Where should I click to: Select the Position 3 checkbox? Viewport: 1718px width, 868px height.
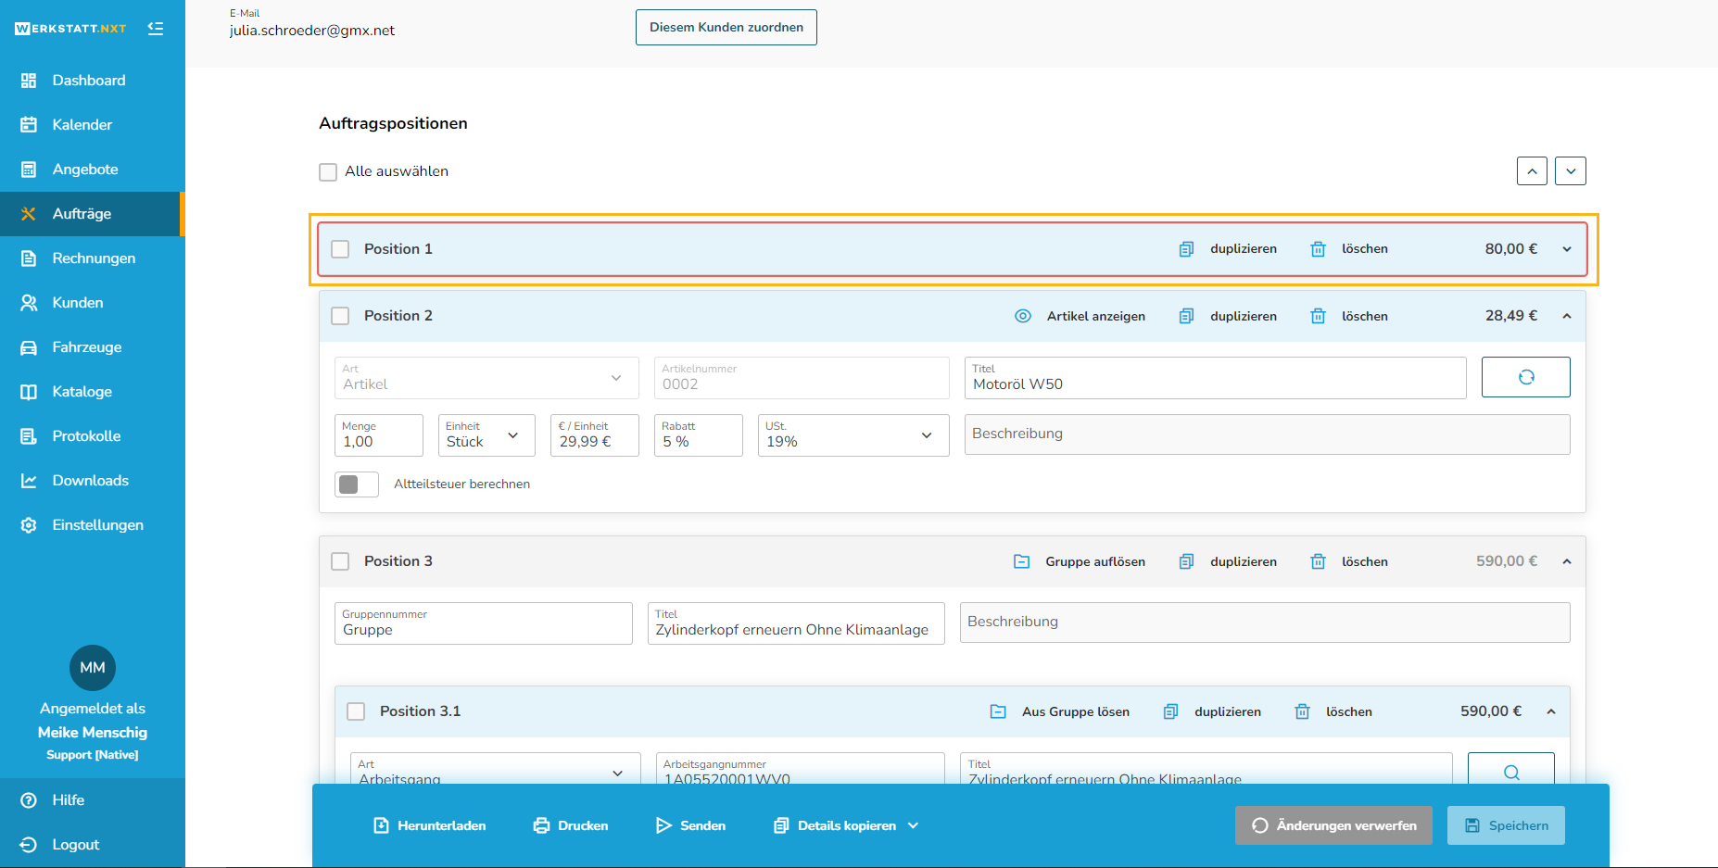(x=341, y=561)
